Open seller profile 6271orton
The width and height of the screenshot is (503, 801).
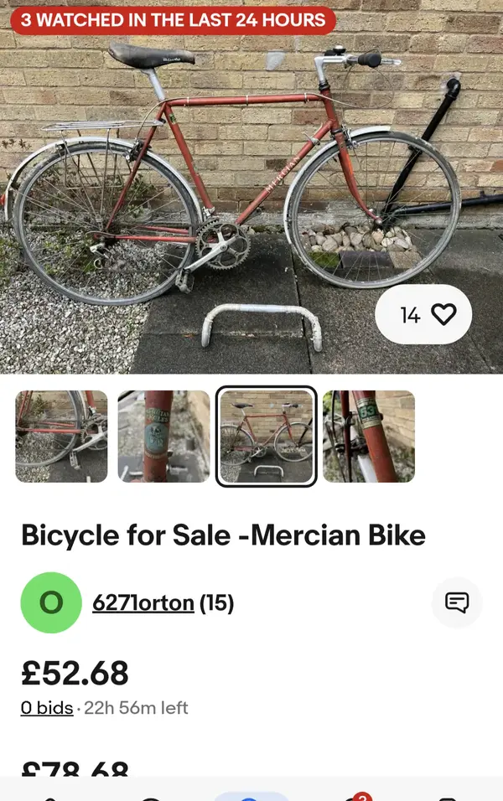click(143, 602)
